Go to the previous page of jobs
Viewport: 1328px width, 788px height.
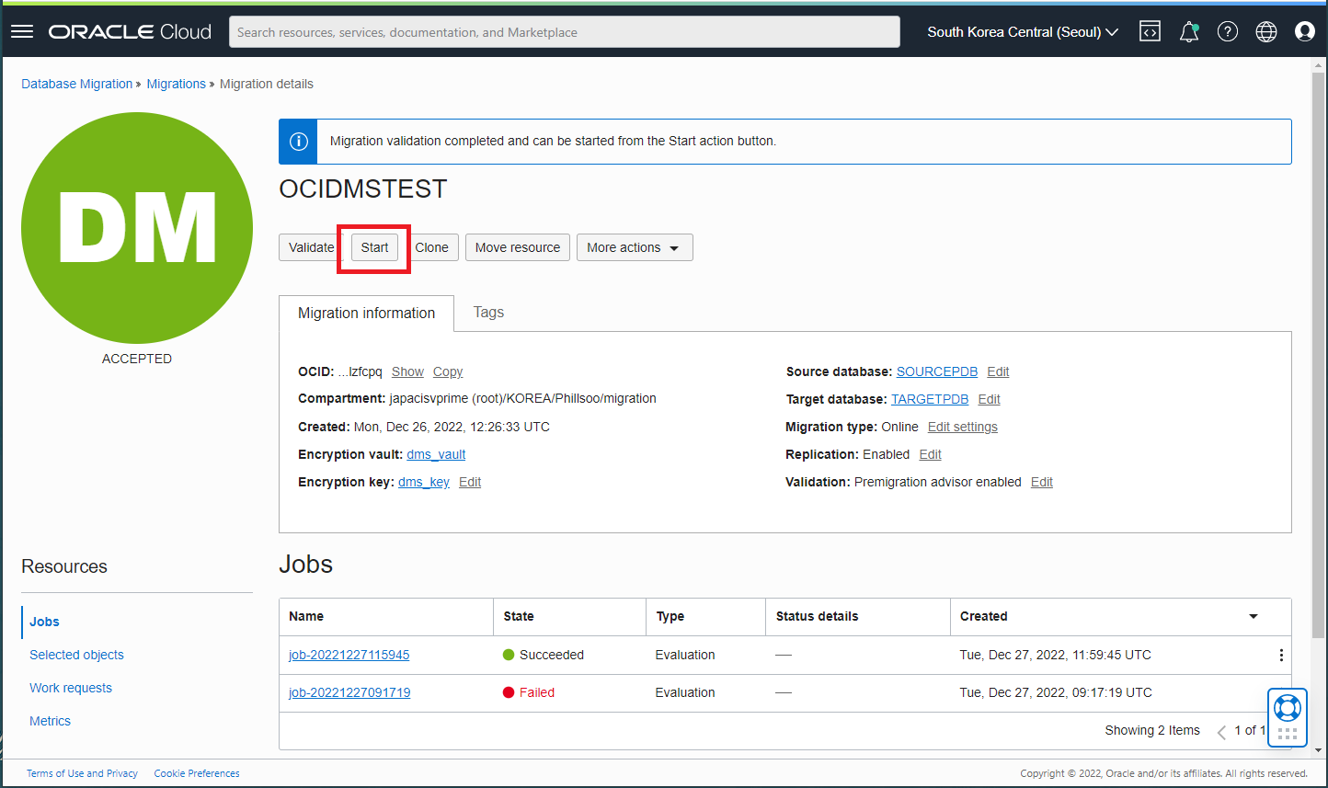pyautogui.click(x=1221, y=732)
